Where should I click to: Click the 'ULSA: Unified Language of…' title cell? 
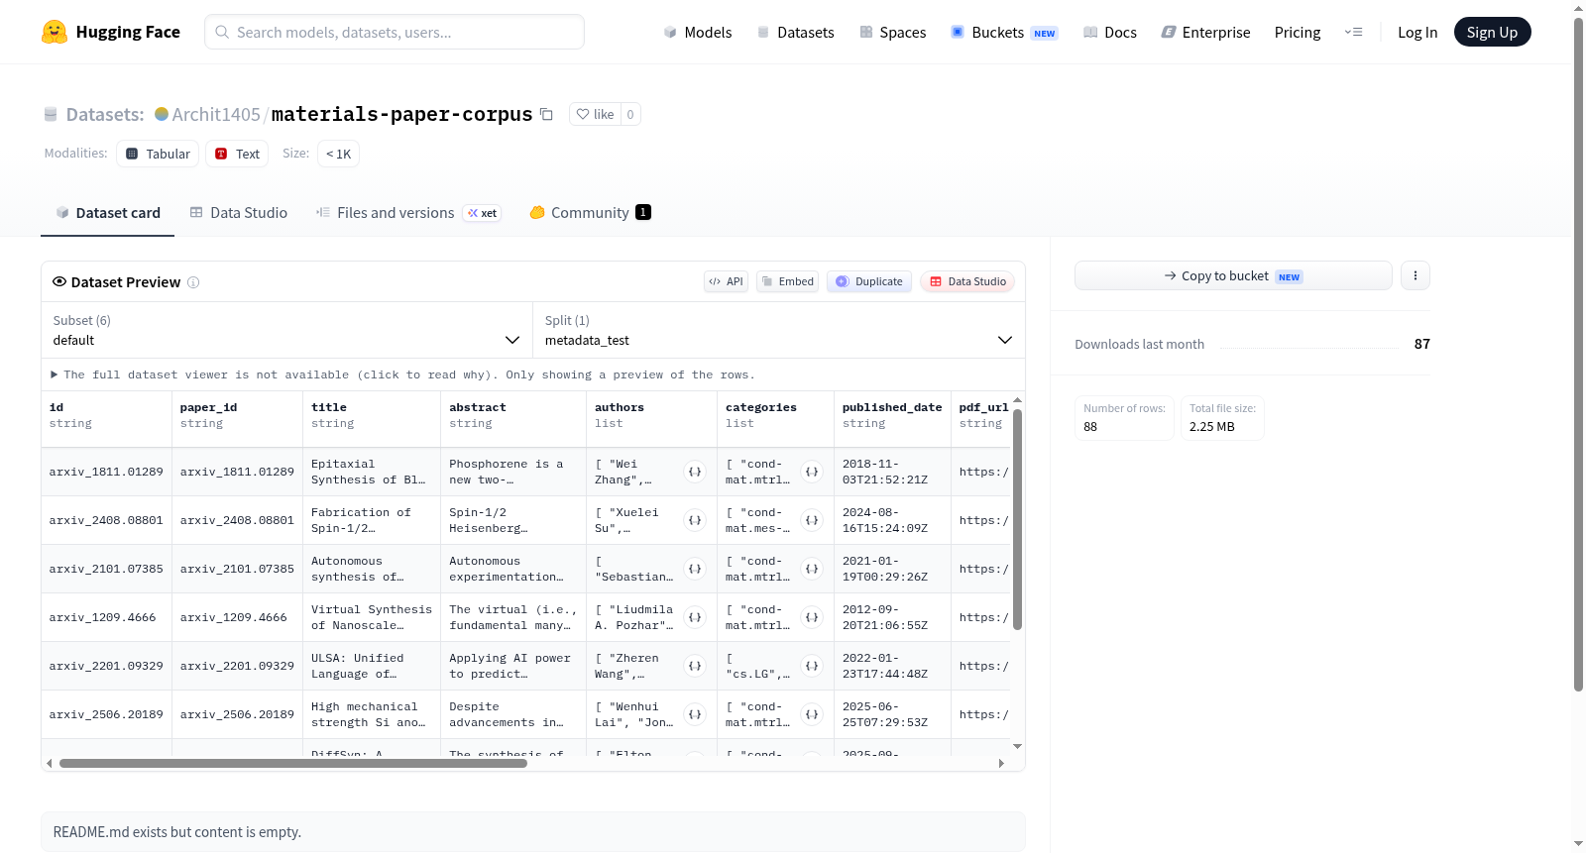372,666
